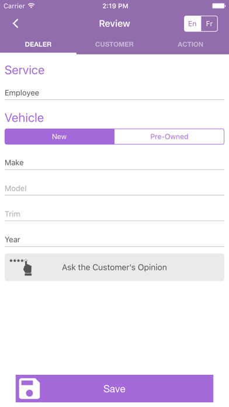Switch to the CUSTOMER tab
This screenshot has width=229, height=407.
pos(114,44)
